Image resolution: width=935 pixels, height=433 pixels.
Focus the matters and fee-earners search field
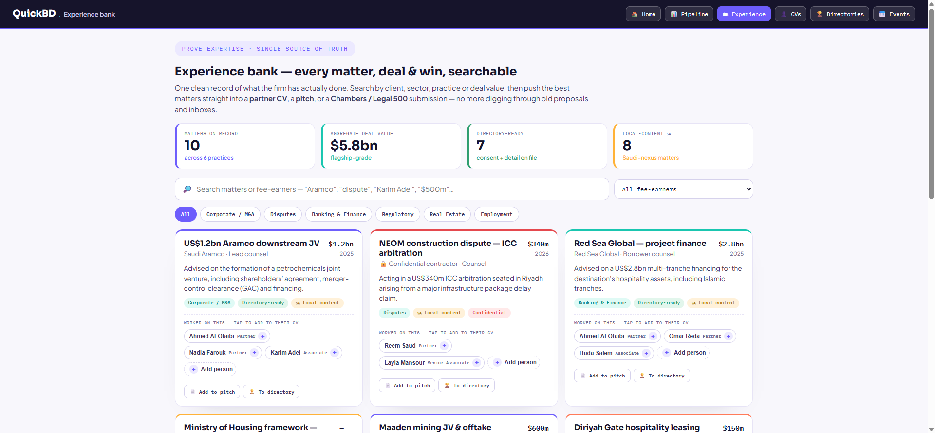click(392, 189)
